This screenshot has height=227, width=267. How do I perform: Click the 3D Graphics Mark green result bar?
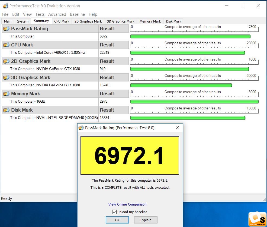(x=181, y=85)
